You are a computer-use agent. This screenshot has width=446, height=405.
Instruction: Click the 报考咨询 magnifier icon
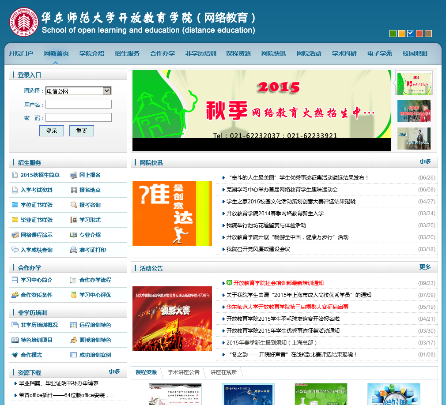74,205
